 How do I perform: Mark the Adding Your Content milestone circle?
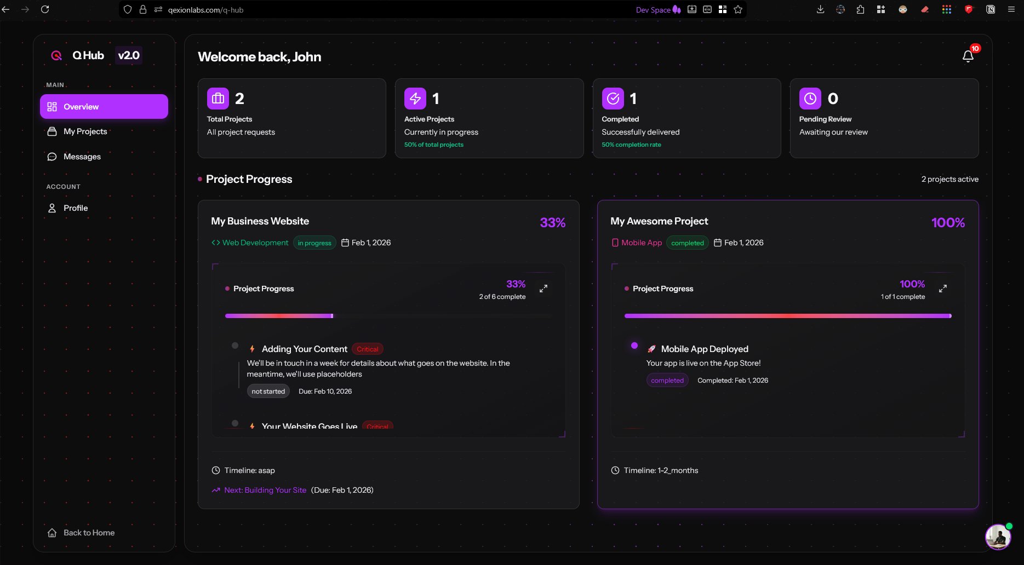[235, 345]
